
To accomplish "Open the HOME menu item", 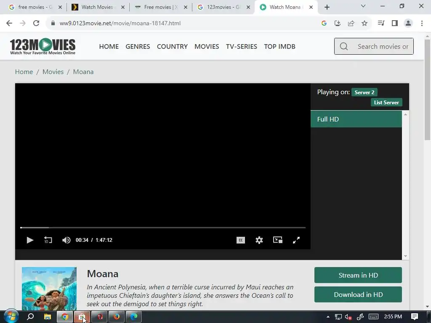I will pos(109,46).
